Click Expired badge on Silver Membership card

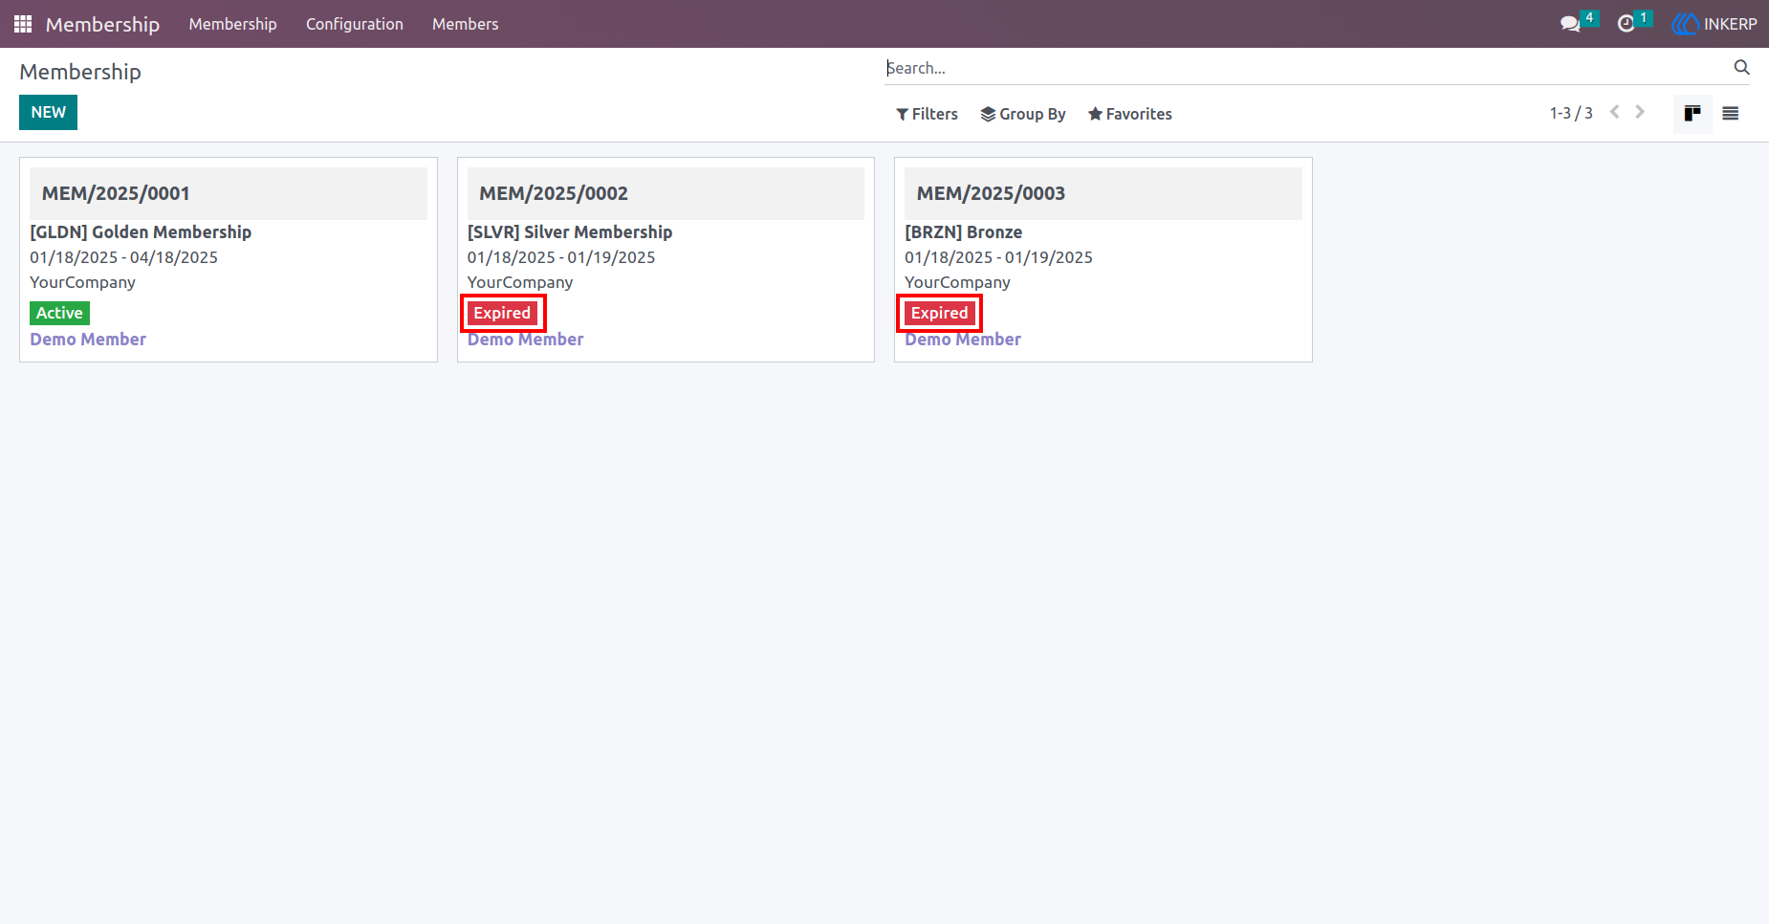502,313
